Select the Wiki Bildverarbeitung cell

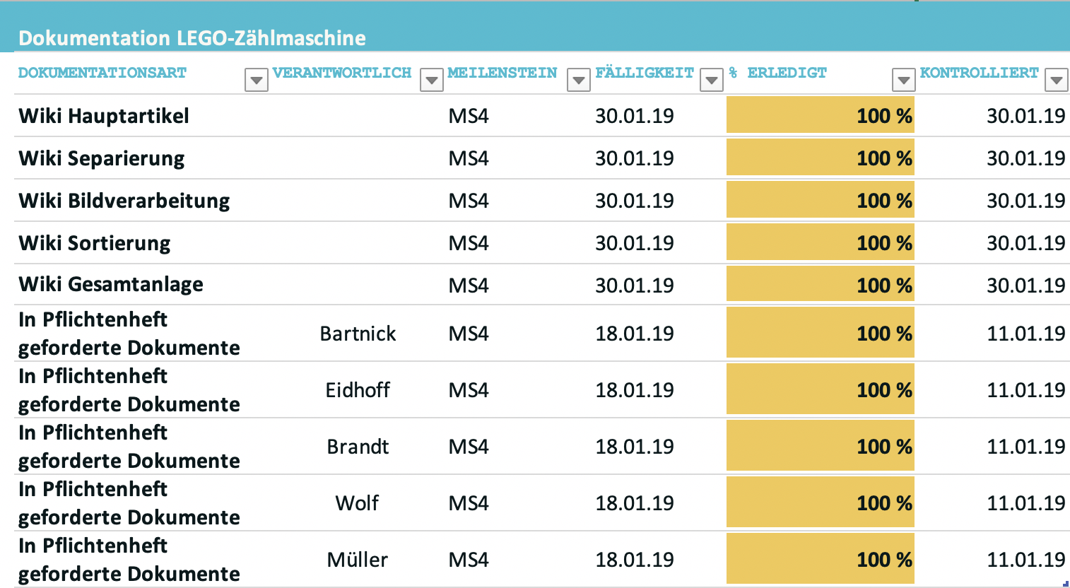click(x=124, y=201)
